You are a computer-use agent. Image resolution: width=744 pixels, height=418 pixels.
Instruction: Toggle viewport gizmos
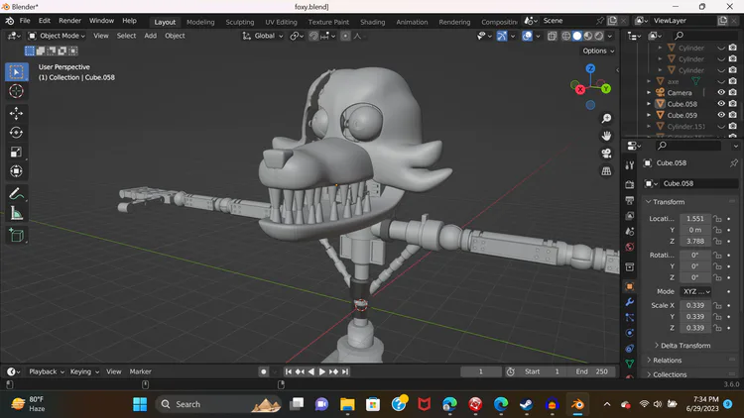pos(502,36)
